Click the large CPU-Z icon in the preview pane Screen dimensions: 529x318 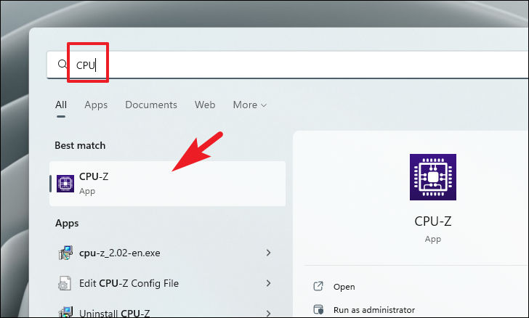(x=433, y=177)
